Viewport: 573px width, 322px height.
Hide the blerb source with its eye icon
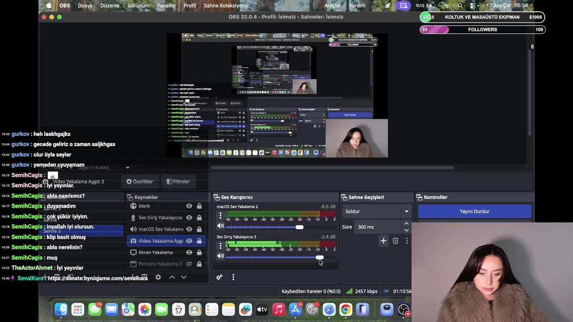189,206
